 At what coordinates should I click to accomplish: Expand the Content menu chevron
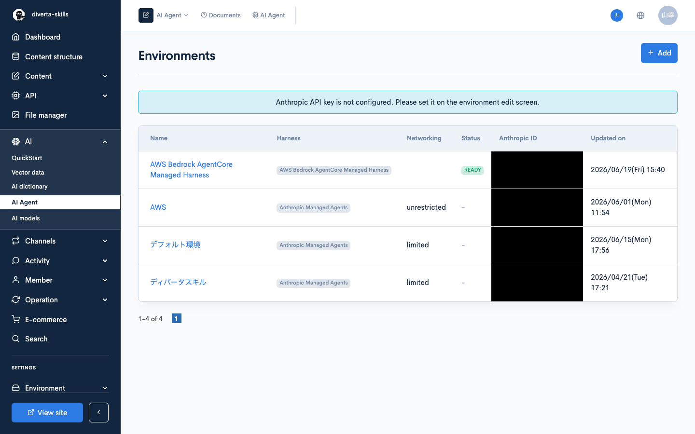[x=105, y=76]
